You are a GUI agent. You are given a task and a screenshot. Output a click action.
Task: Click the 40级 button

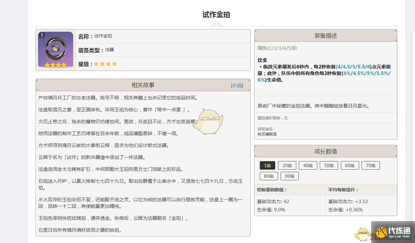(308, 165)
